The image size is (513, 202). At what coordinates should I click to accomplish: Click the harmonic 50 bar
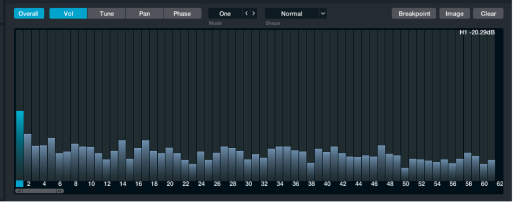pyautogui.click(x=405, y=173)
